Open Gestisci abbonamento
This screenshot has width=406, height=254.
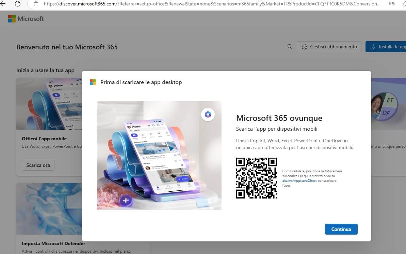[329, 47]
